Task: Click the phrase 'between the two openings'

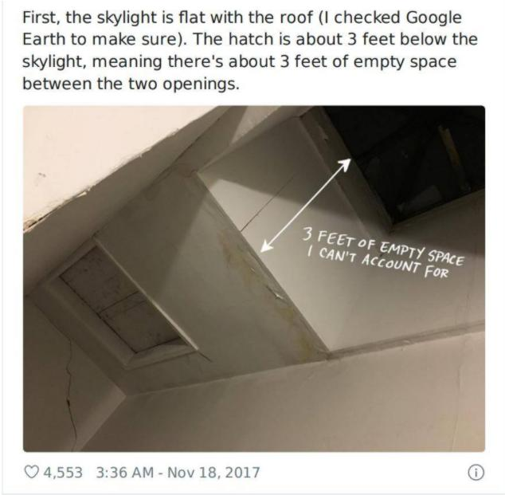Action: pyautogui.click(x=130, y=84)
